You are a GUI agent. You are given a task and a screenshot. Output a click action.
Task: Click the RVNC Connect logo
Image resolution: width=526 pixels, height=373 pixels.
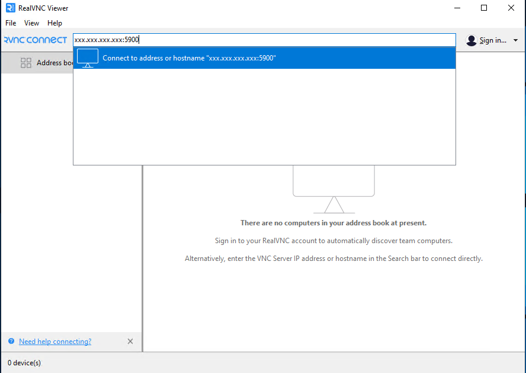tap(35, 40)
